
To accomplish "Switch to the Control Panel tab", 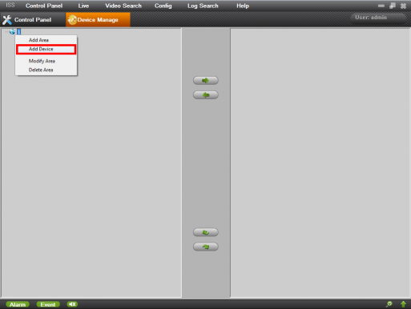I will click(x=33, y=20).
